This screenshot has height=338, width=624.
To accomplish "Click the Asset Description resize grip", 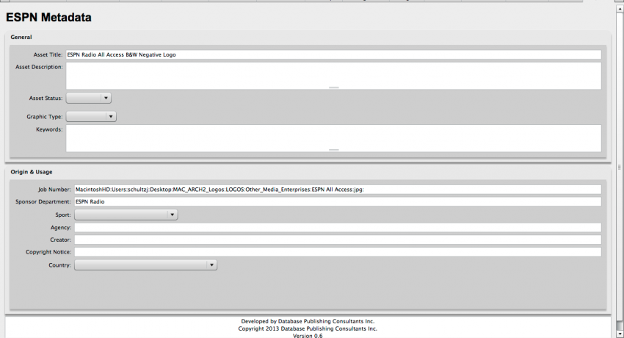I will pyautogui.click(x=334, y=87).
